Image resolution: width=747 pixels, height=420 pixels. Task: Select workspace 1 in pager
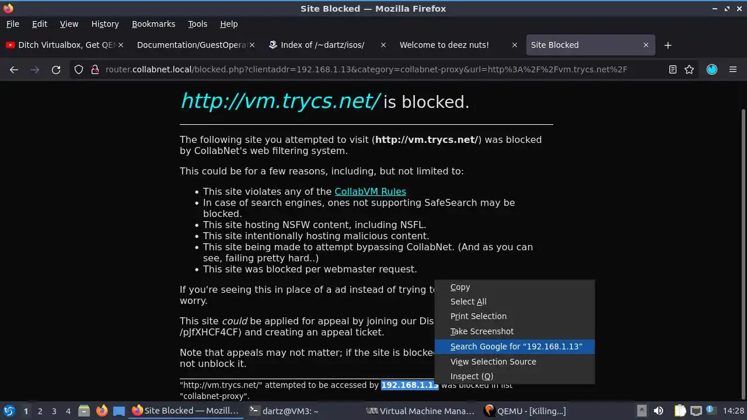pos(26,411)
